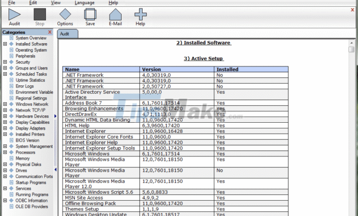Viewport: 358px width, 216px height.
Task: Select Regional Settings category
Action: tap(31, 98)
